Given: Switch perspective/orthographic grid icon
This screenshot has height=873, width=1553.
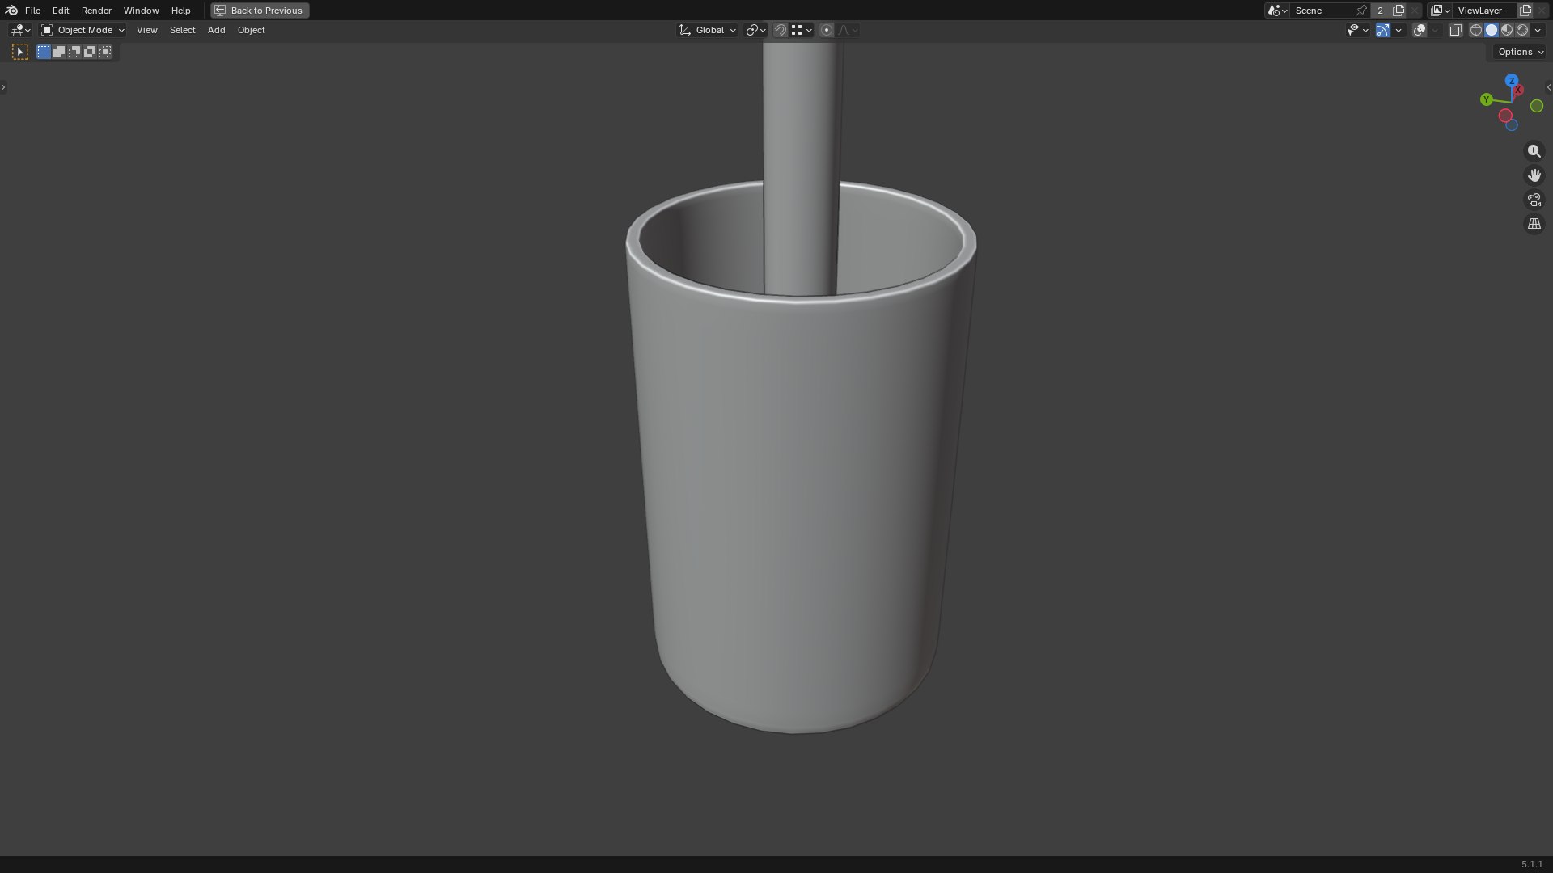Looking at the screenshot, I should pyautogui.click(x=1534, y=224).
